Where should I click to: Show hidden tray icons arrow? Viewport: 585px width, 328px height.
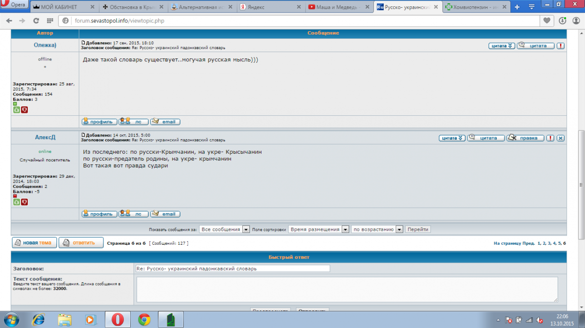coord(498,320)
